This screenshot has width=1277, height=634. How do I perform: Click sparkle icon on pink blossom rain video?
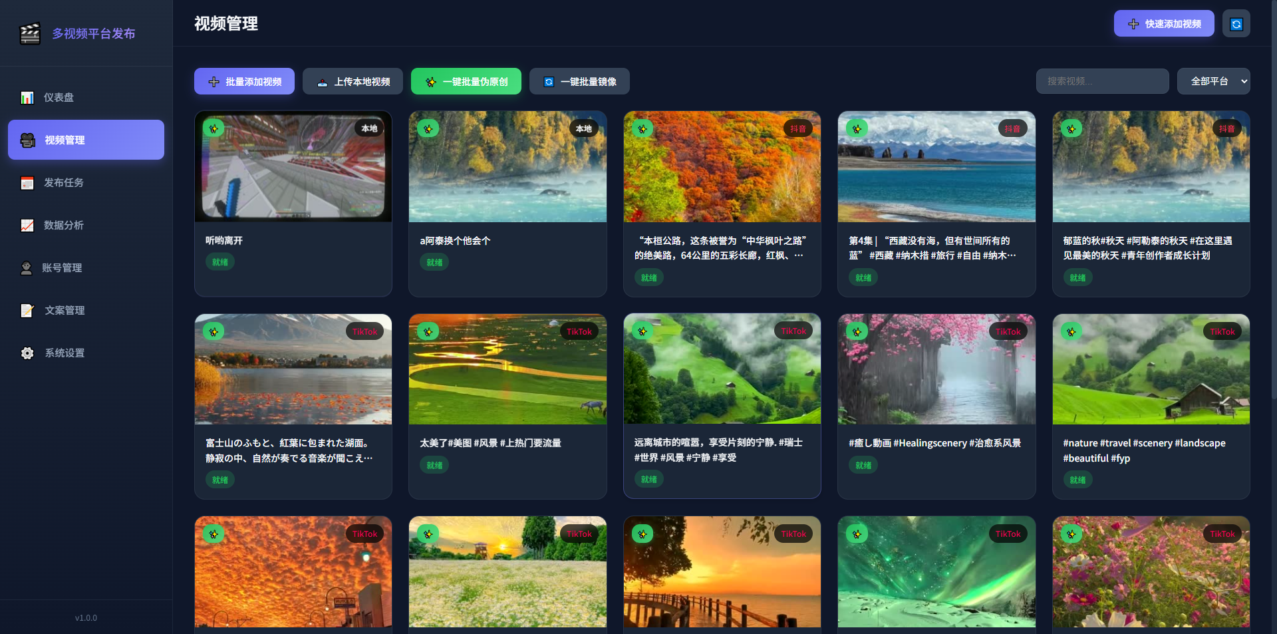[x=857, y=331]
